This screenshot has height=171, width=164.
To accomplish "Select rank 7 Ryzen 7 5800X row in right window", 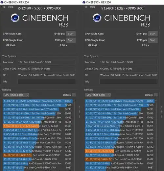I will (120, 126).
